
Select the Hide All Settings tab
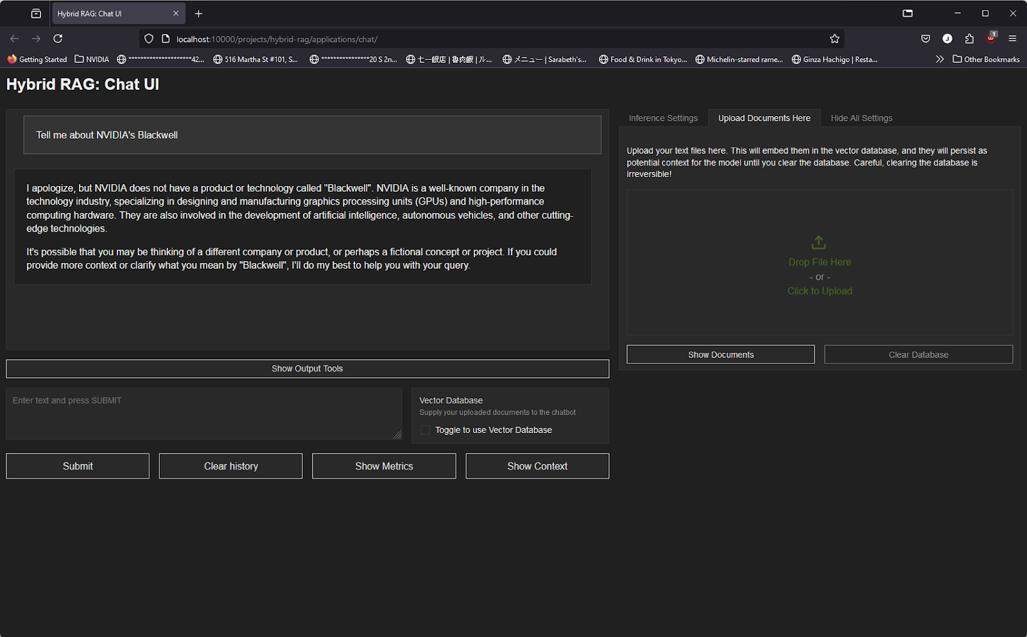(861, 118)
